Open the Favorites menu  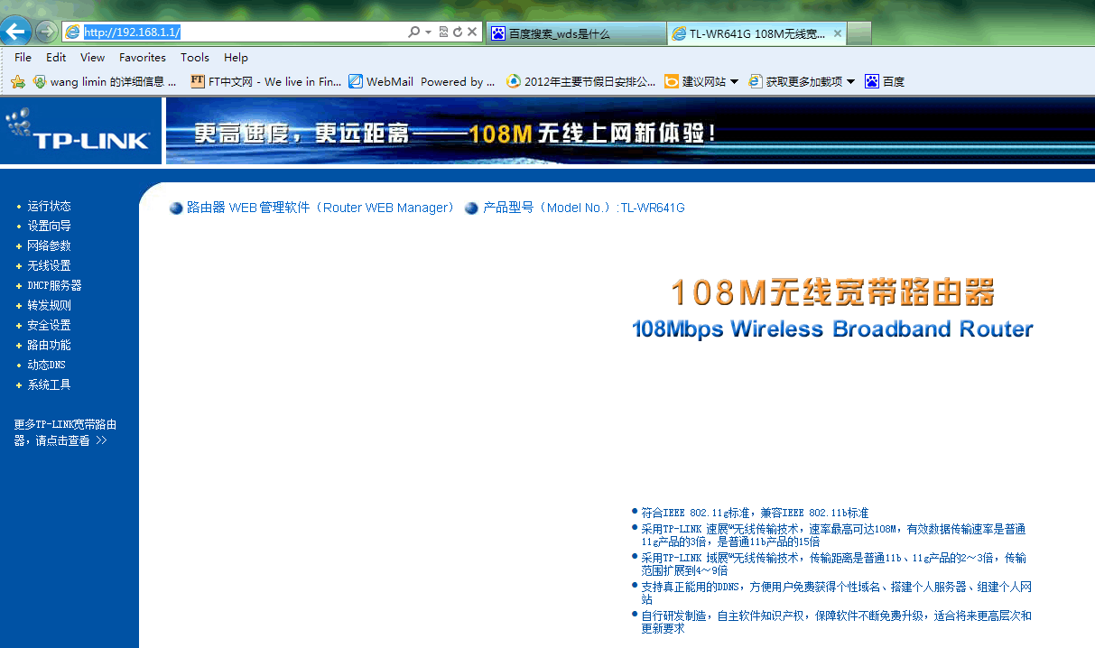(x=143, y=57)
